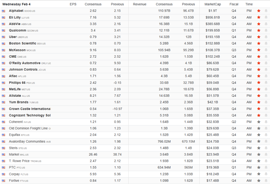This screenshot has height=184, width=270.
Task: Open the AvalonBay Communities link
Action: click(27, 142)
